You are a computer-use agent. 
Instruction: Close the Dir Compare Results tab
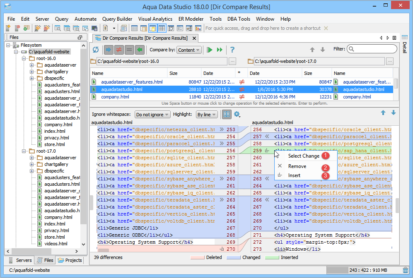tap(194, 38)
